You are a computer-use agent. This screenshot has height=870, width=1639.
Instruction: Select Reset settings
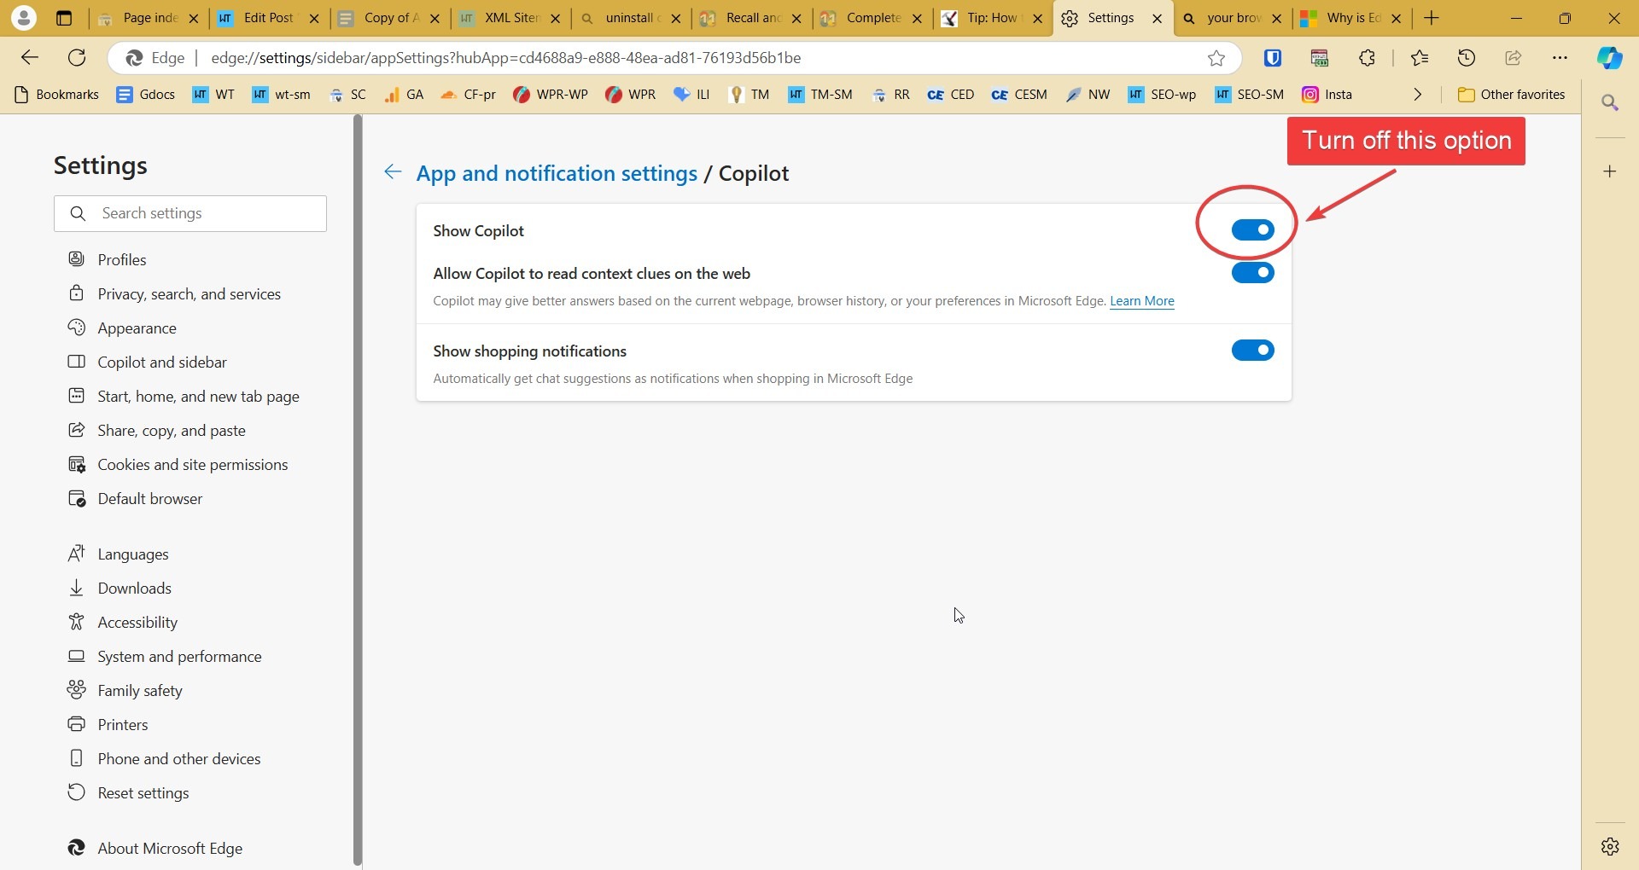tap(143, 792)
